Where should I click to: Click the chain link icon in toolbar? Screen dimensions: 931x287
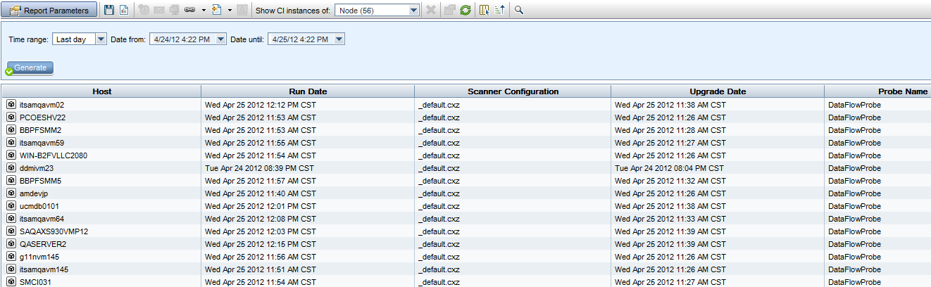click(x=189, y=11)
